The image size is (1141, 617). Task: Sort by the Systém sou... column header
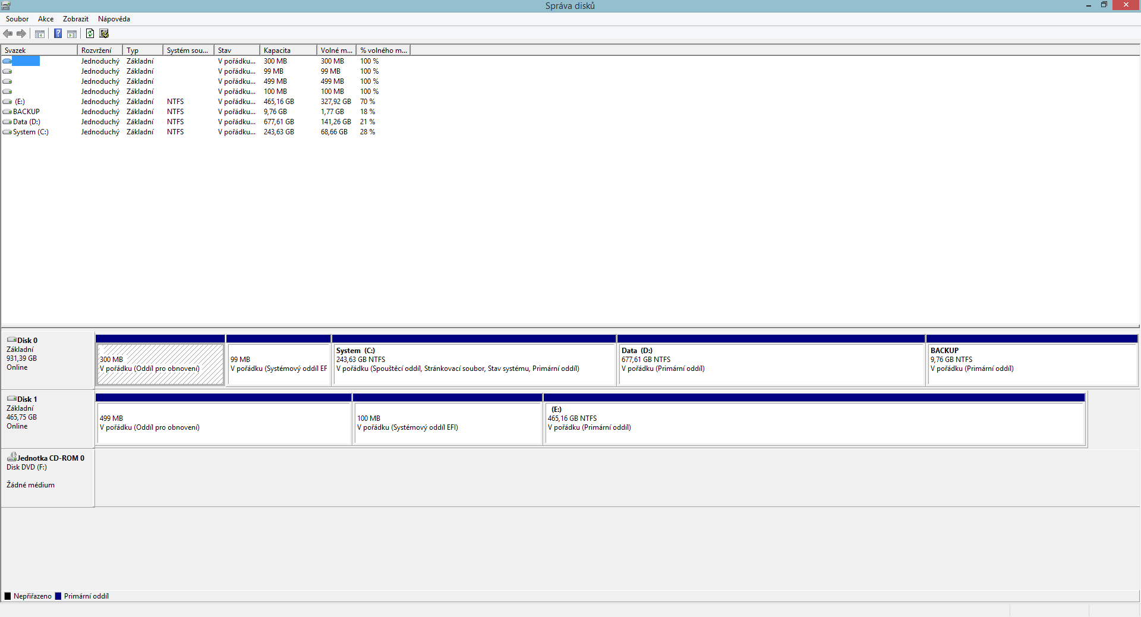pyautogui.click(x=188, y=51)
